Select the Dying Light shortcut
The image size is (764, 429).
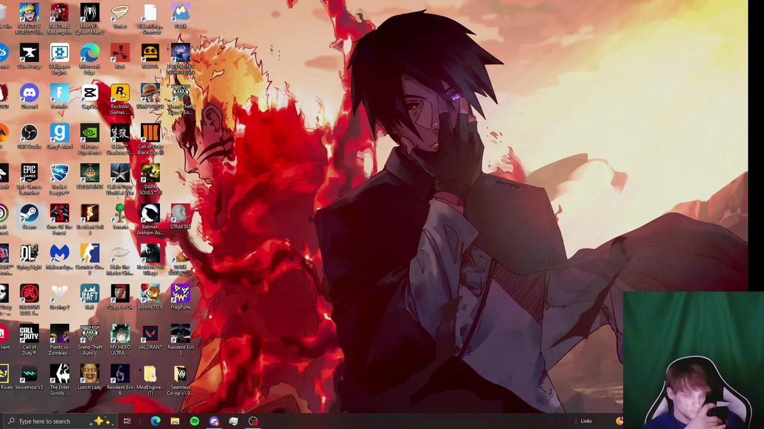[29, 256]
